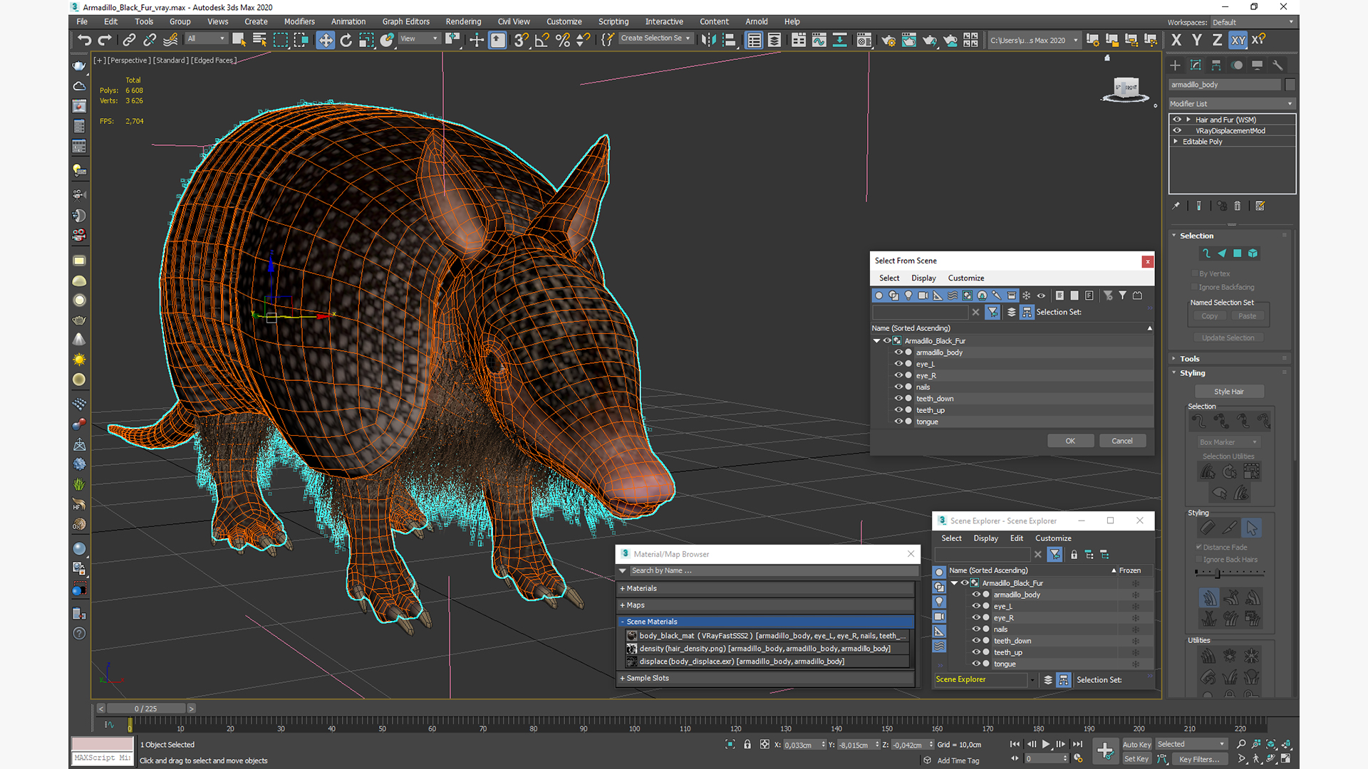The height and width of the screenshot is (769, 1368).
Task: Expand the Editable Poly sub-objects
Action: [x=1176, y=141]
